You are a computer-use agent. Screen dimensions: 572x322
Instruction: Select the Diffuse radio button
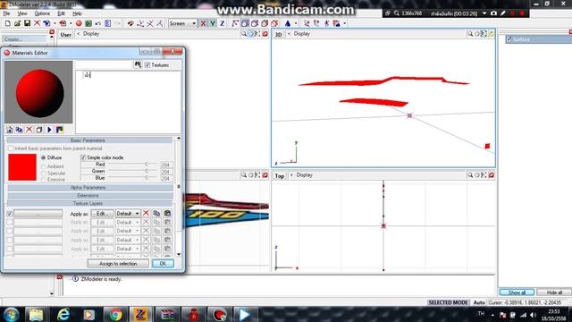click(44, 157)
